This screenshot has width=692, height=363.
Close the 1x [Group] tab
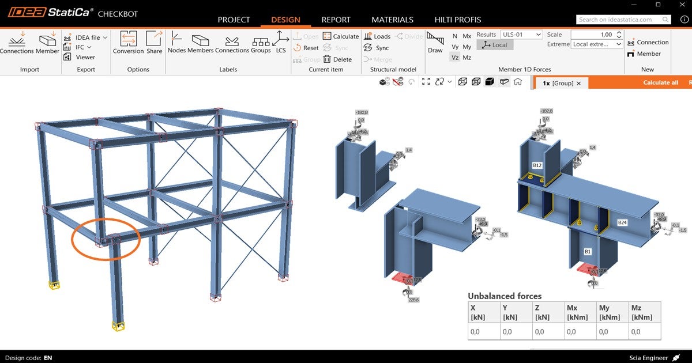(x=578, y=84)
